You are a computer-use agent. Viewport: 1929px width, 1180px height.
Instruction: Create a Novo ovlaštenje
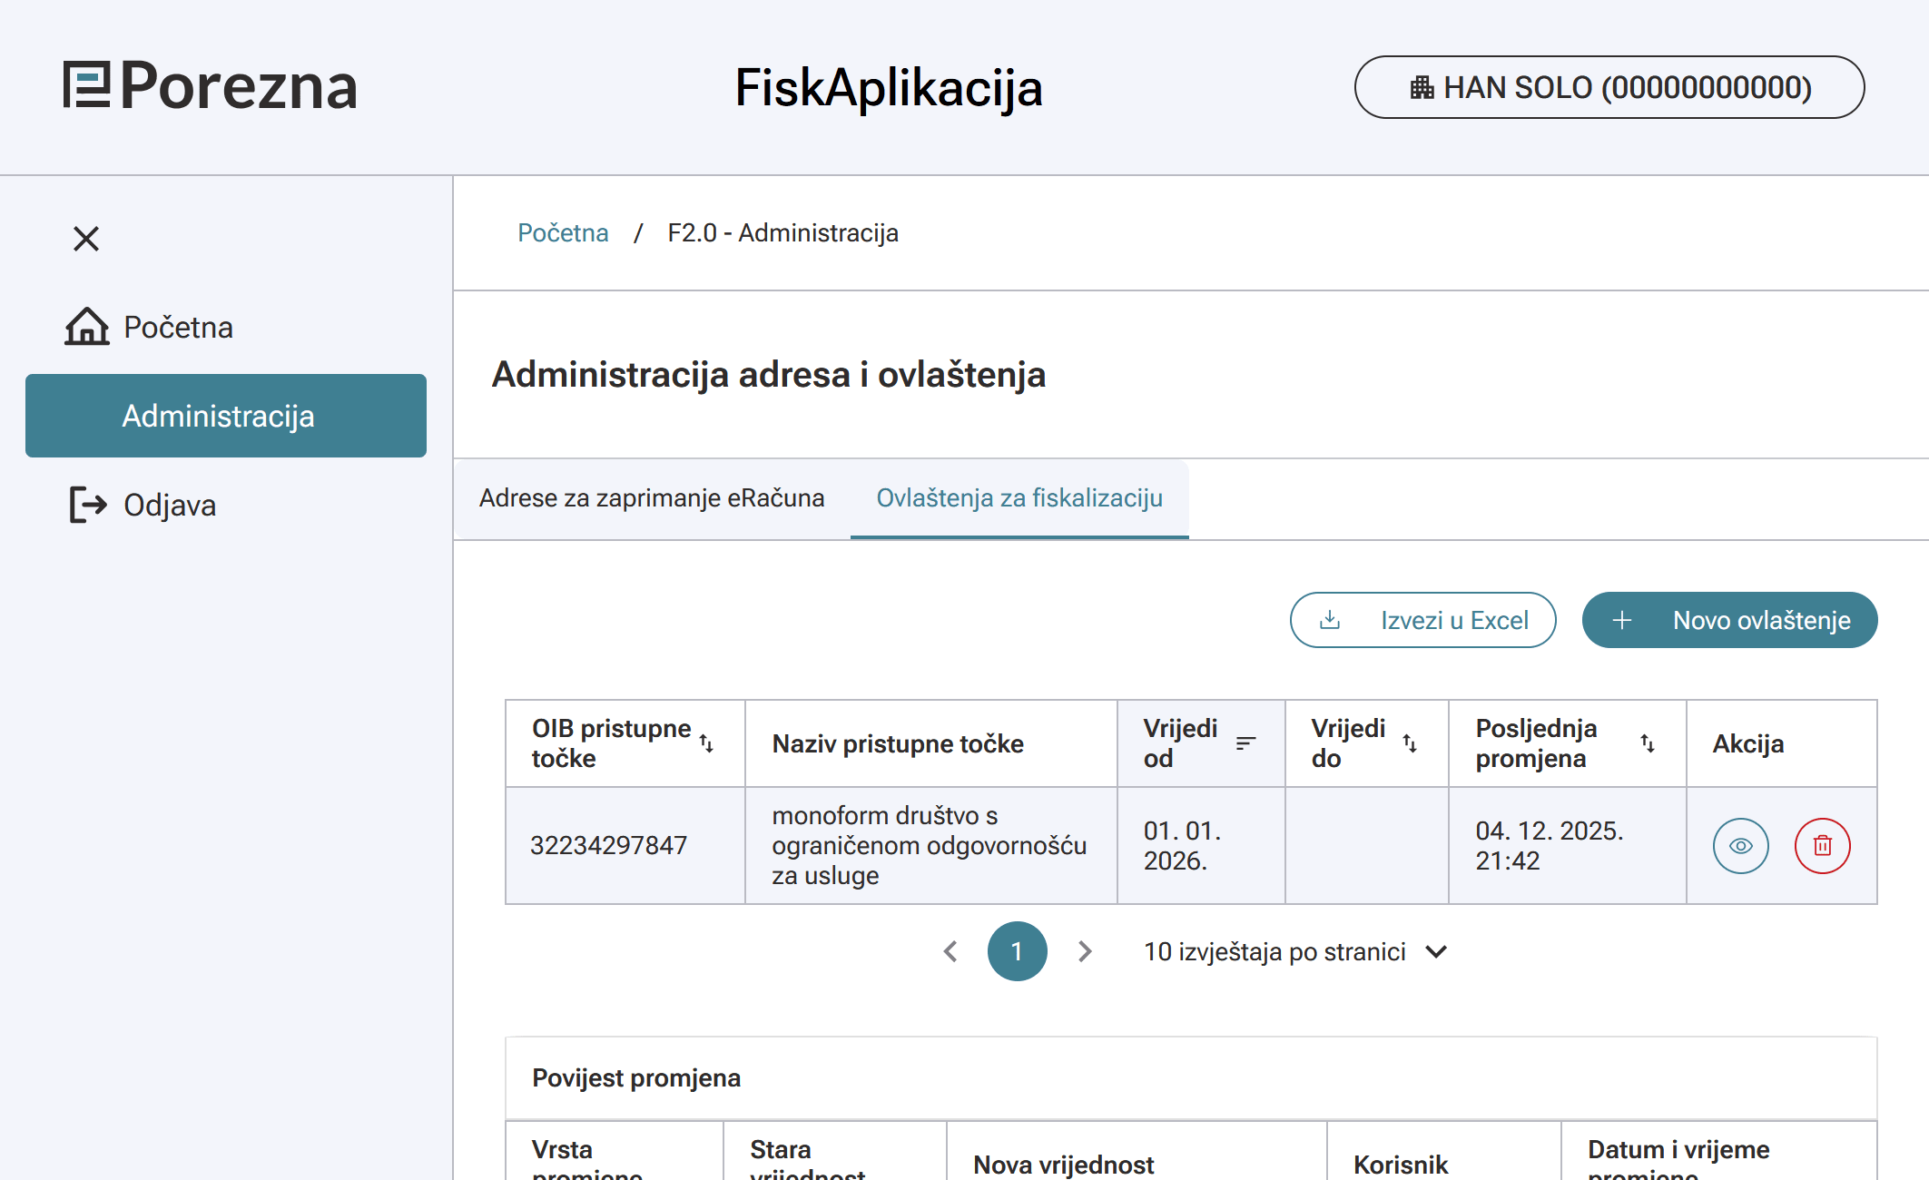pos(1729,620)
